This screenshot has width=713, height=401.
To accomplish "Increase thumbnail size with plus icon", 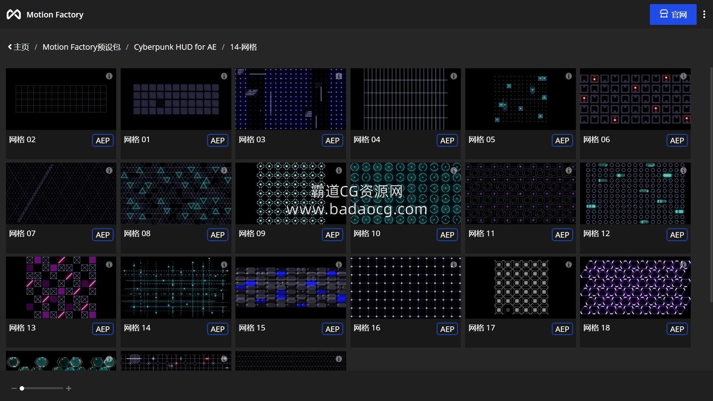I will coord(69,388).
